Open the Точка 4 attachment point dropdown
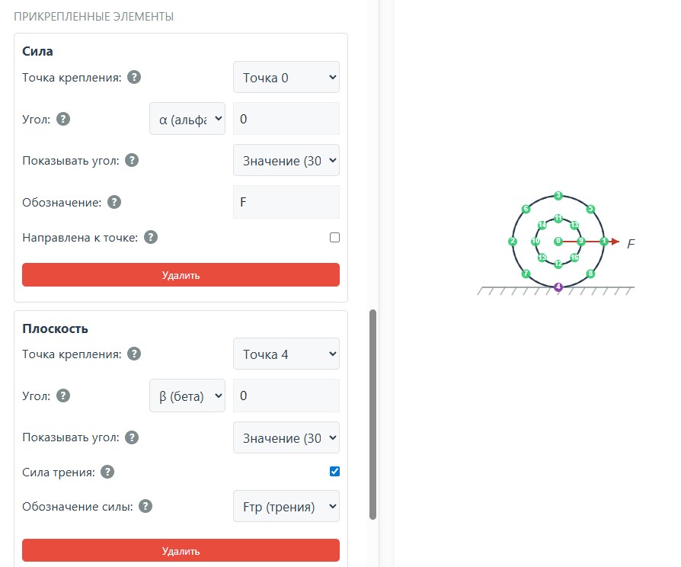This screenshot has height=567, width=681. point(286,354)
